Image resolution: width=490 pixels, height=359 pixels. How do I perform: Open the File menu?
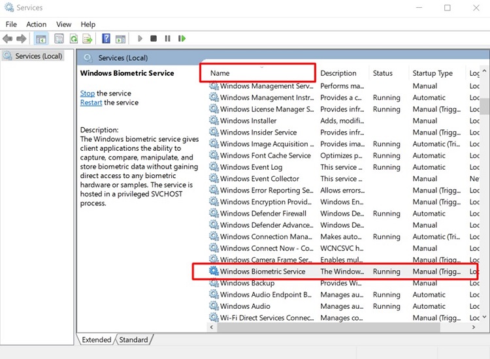click(x=11, y=24)
